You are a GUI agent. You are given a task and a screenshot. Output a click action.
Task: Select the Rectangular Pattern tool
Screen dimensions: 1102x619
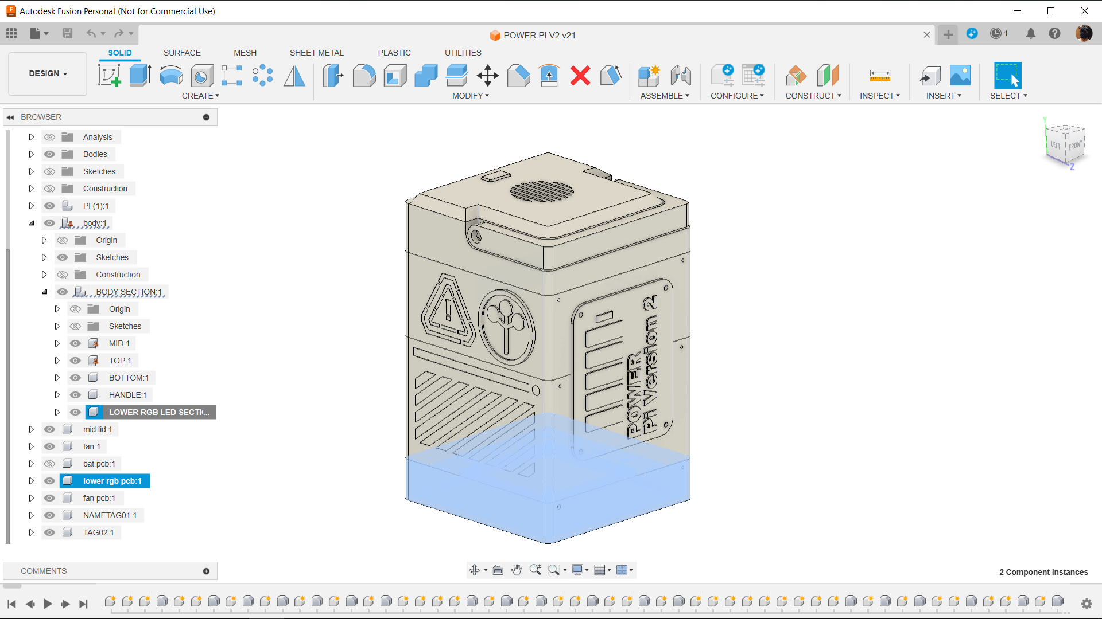(x=232, y=75)
